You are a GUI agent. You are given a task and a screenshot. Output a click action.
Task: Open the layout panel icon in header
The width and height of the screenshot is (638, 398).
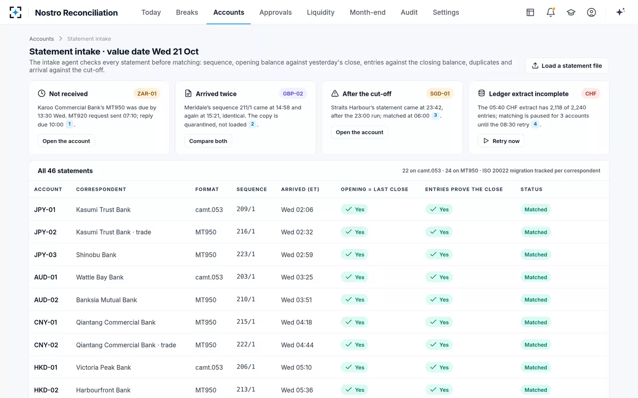tap(530, 12)
